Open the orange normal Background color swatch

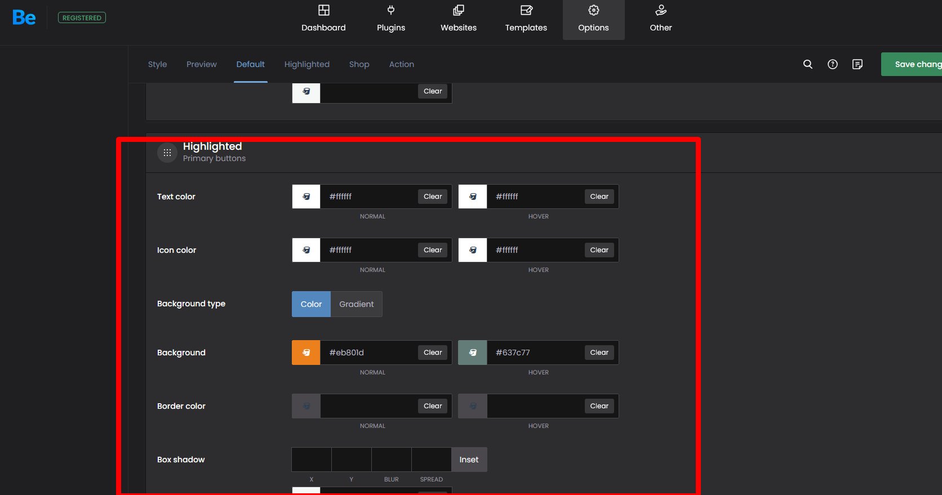click(306, 353)
